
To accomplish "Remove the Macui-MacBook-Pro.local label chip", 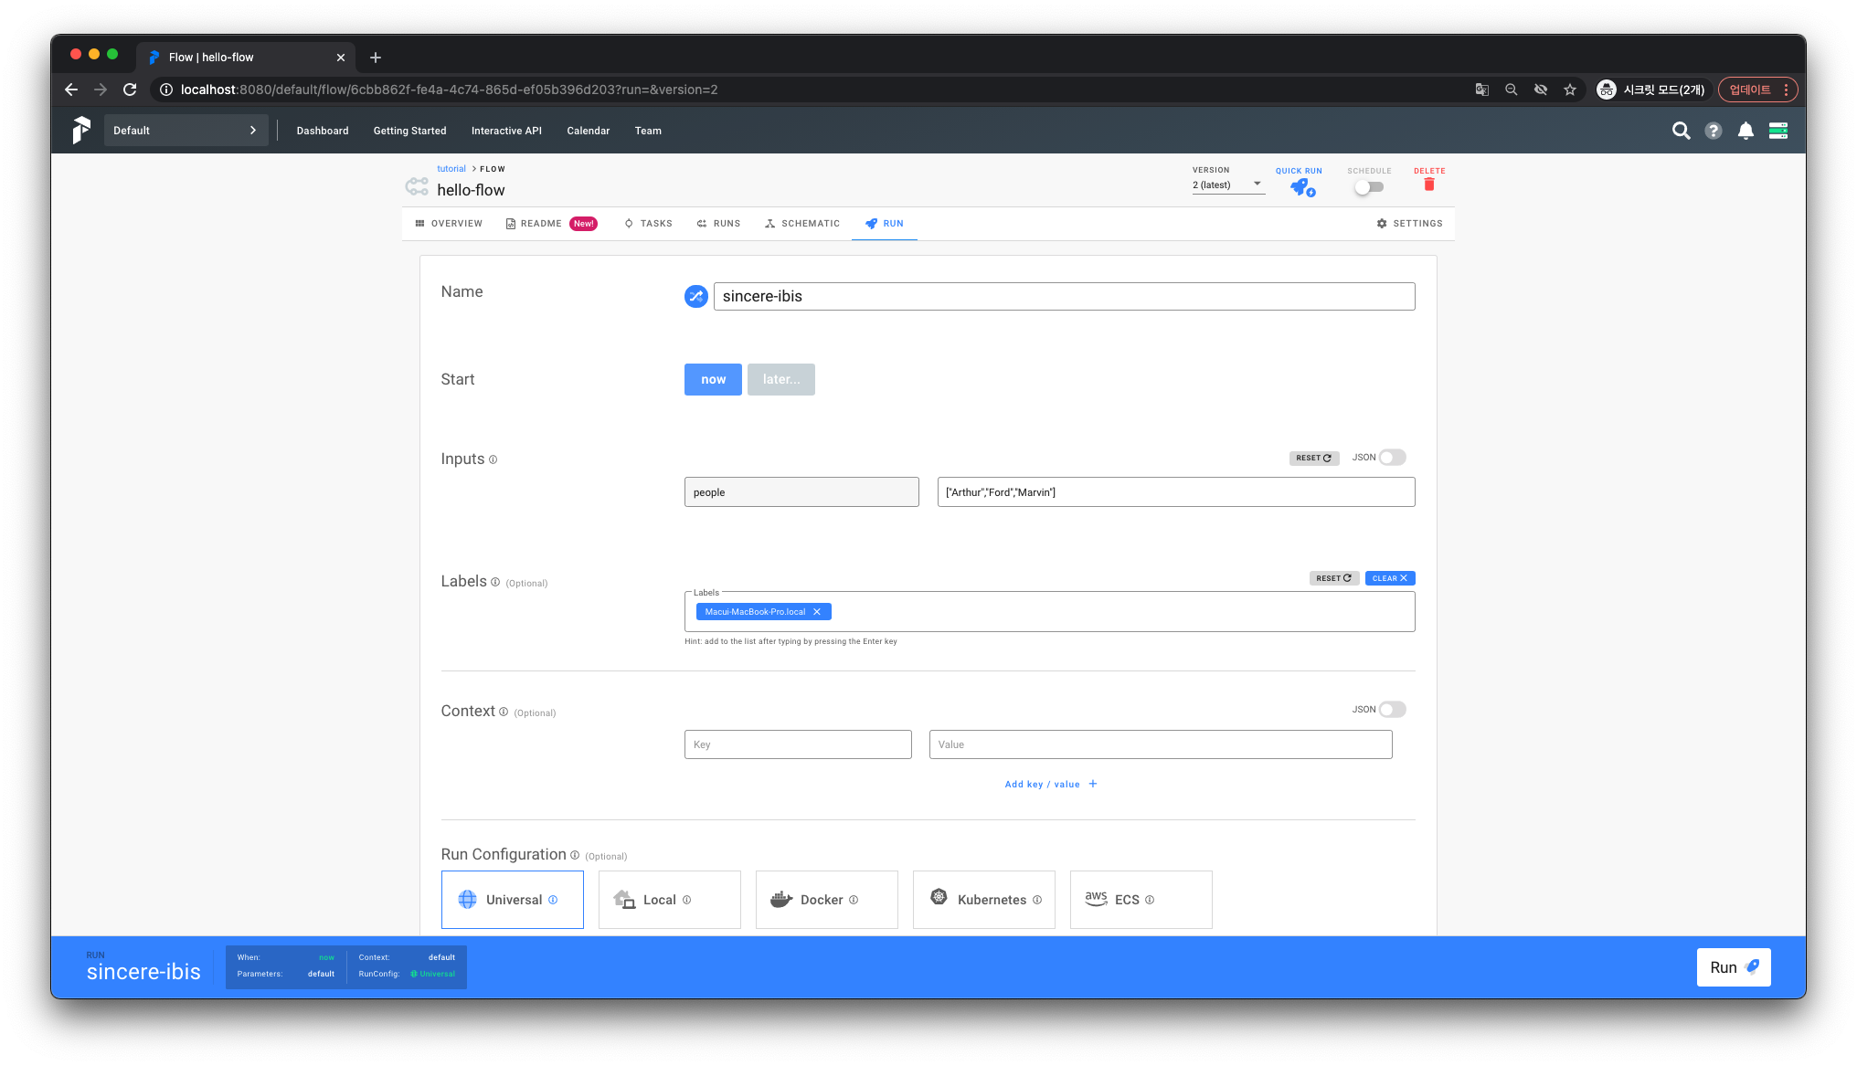I will point(817,612).
